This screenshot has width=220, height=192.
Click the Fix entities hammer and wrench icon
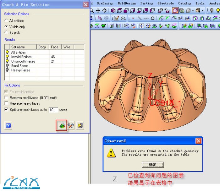click(71, 125)
